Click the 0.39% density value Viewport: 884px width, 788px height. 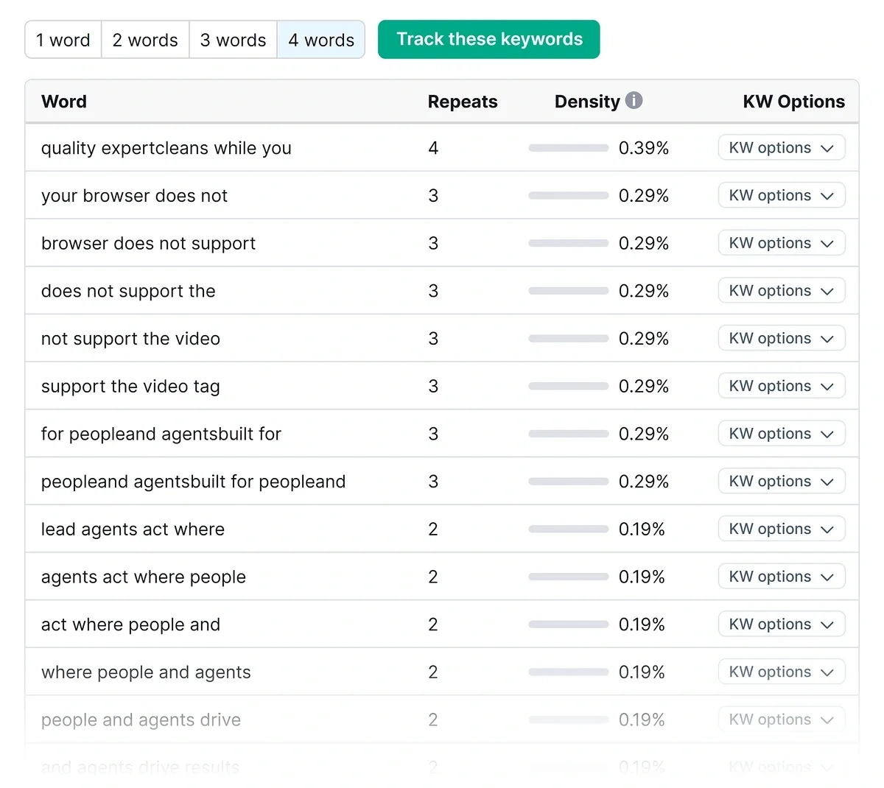point(644,148)
